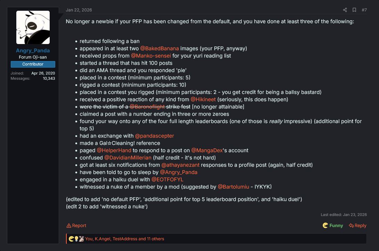
Task: Report this post
Action: (76, 225)
